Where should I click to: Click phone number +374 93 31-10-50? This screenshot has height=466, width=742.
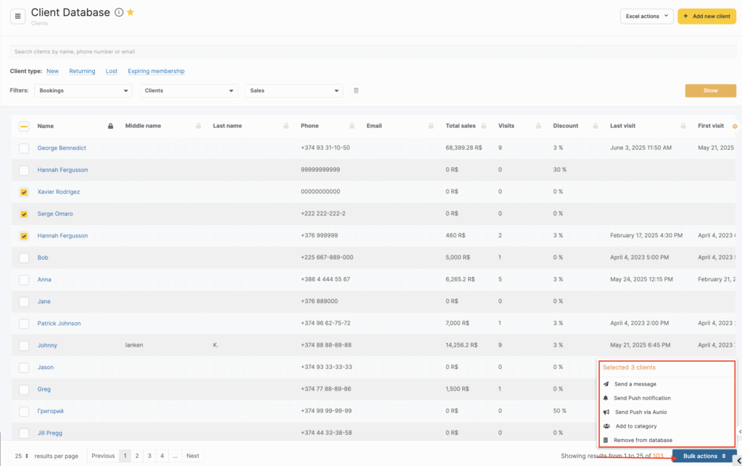click(x=325, y=148)
